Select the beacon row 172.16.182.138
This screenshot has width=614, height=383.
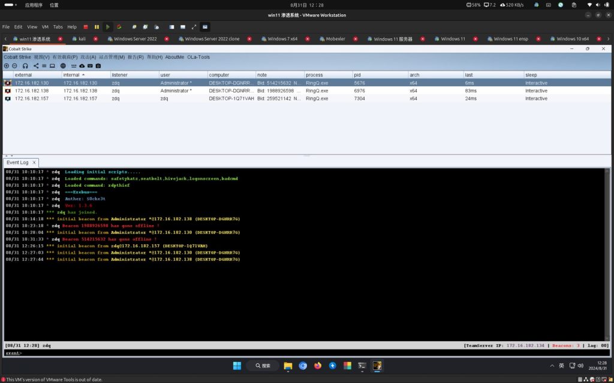tap(306, 91)
